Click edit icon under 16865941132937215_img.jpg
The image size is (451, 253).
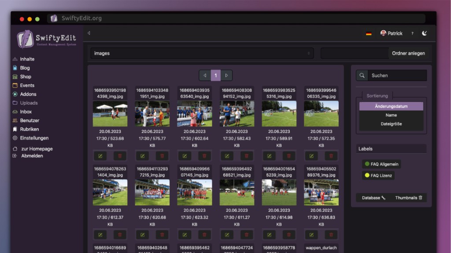point(142,235)
